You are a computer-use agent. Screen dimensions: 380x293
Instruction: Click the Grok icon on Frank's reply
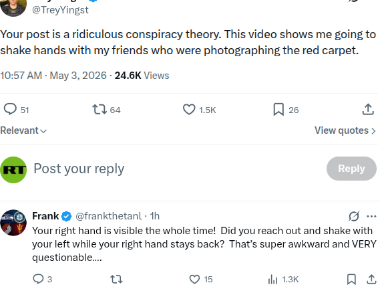click(x=354, y=216)
